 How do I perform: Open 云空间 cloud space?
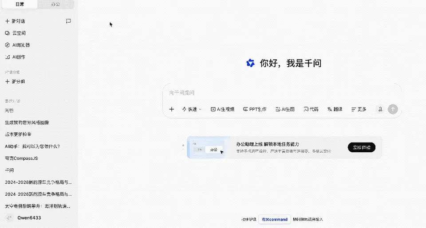16,33
